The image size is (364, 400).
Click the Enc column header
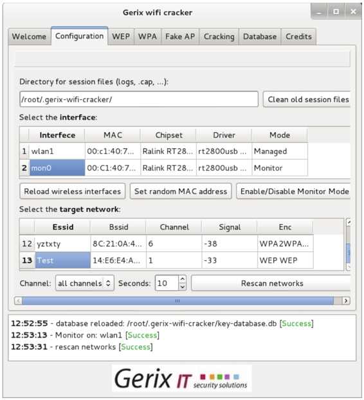click(x=286, y=227)
